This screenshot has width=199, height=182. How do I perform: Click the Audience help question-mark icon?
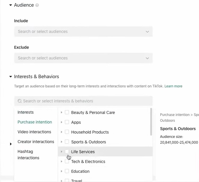tap(37, 5)
